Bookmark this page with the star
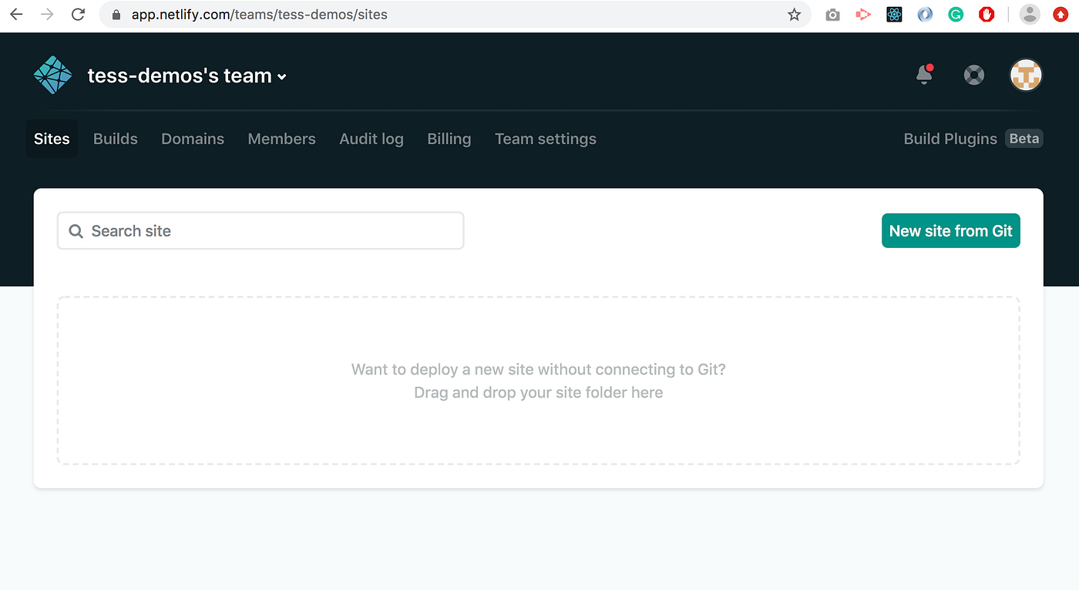1079x590 pixels. [x=794, y=15]
